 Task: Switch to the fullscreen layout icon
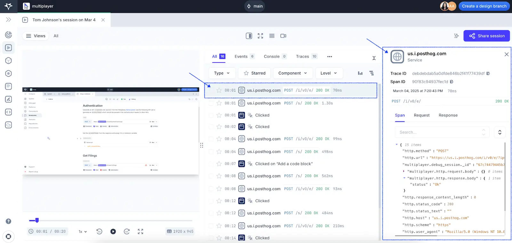tap(260, 36)
